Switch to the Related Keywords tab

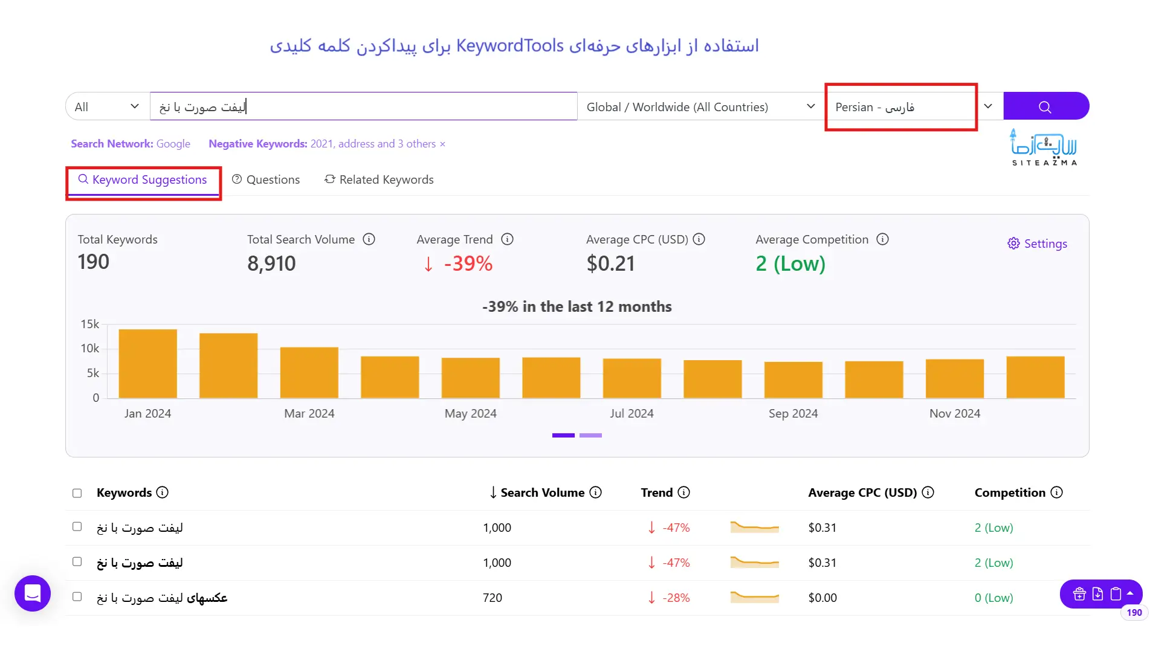(379, 180)
